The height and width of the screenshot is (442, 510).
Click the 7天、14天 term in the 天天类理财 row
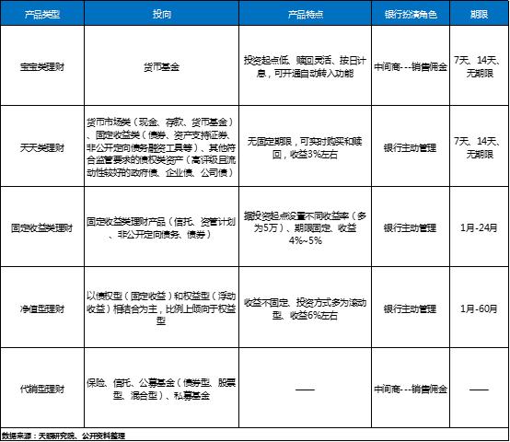479,146
